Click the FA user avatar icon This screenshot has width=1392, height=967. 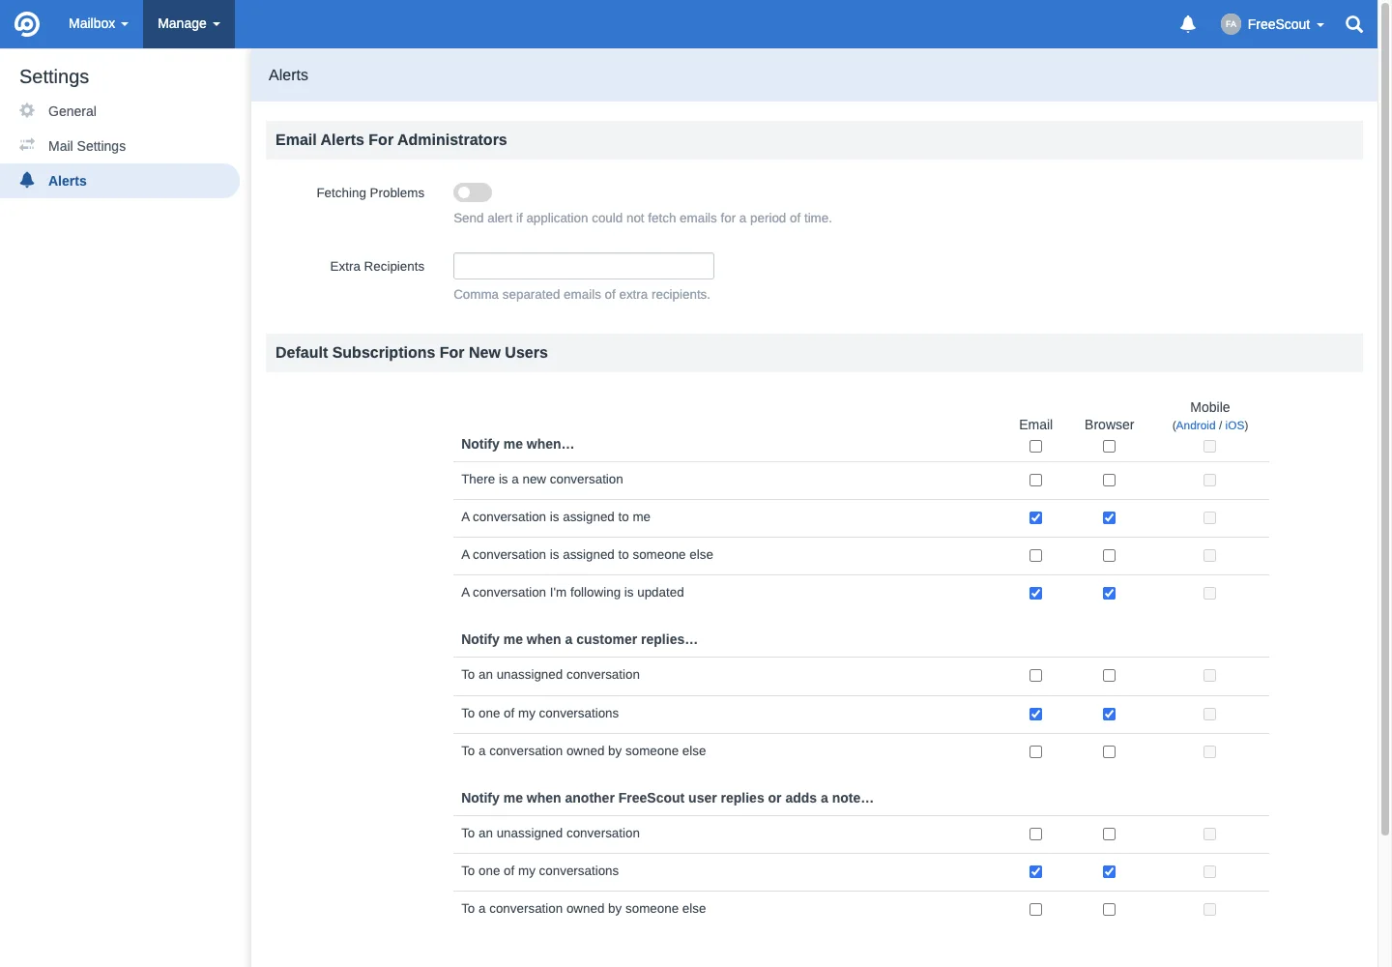pos(1231,24)
